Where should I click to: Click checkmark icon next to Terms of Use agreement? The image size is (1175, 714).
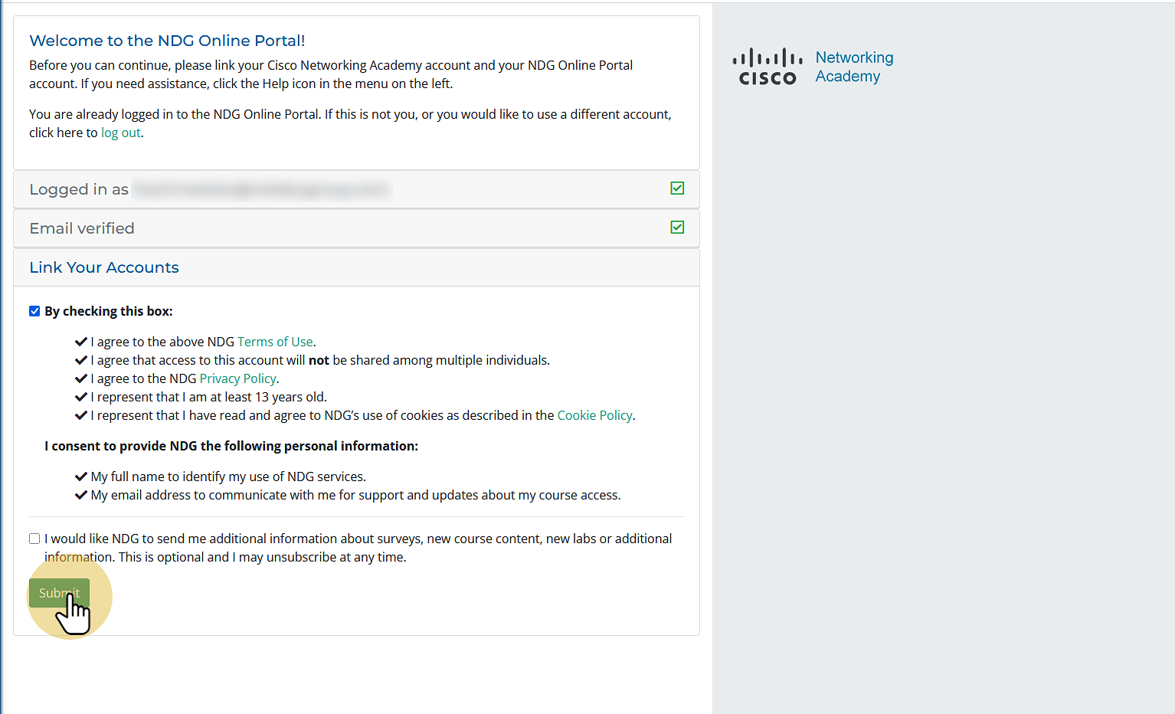click(81, 342)
